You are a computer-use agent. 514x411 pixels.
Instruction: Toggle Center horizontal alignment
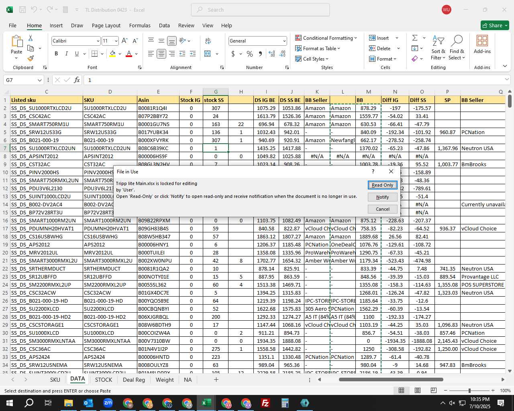pyautogui.click(x=161, y=53)
